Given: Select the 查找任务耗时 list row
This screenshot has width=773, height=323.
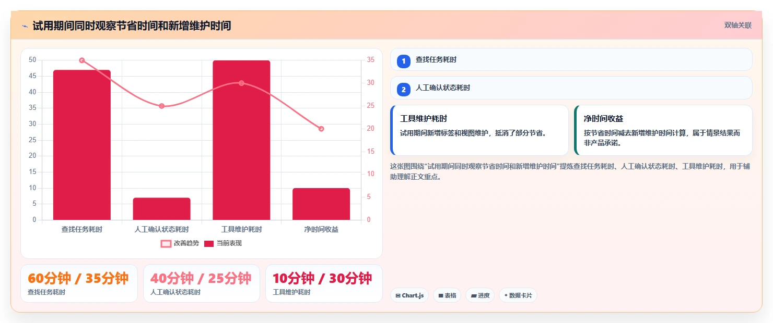Looking at the screenshot, I should [571, 59].
